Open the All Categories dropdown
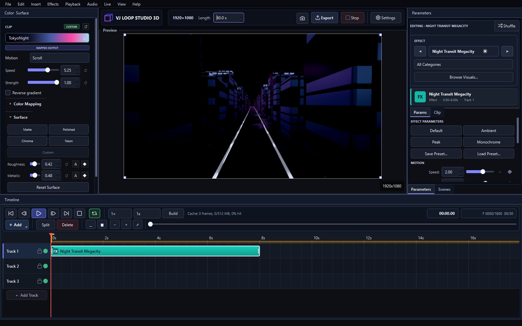522x326 pixels. click(x=464, y=64)
